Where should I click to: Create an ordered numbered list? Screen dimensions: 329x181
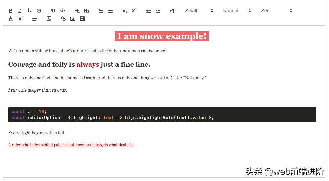point(101,11)
